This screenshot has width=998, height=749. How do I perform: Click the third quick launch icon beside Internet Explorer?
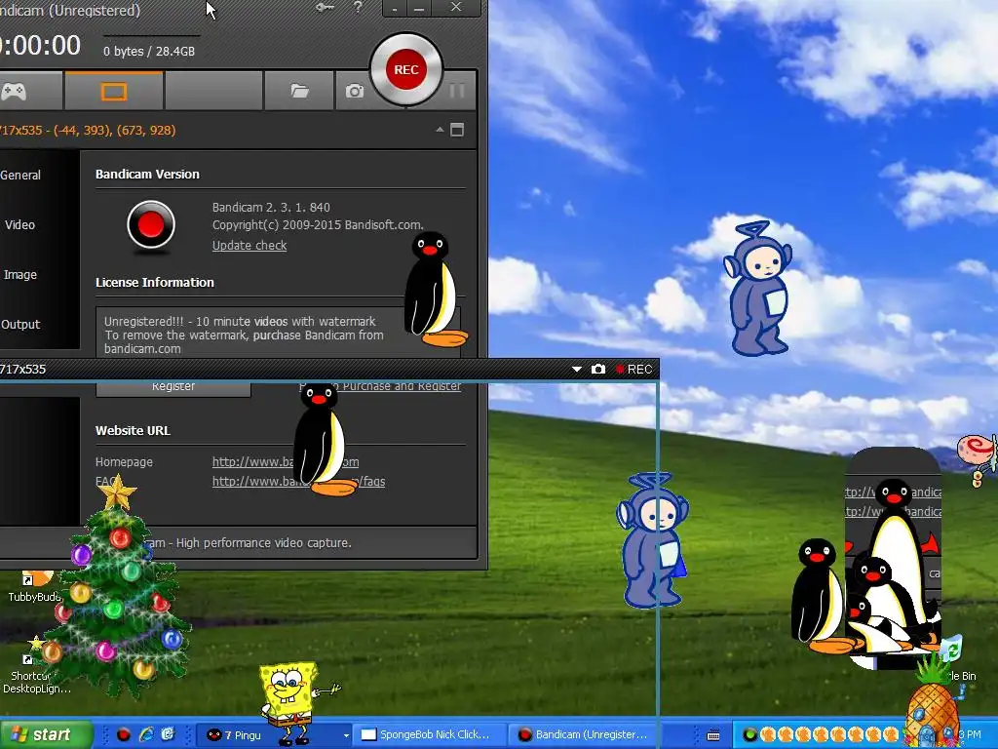click(168, 734)
